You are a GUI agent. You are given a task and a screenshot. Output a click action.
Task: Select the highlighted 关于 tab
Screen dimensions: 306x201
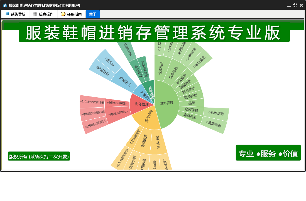[x=93, y=14]
